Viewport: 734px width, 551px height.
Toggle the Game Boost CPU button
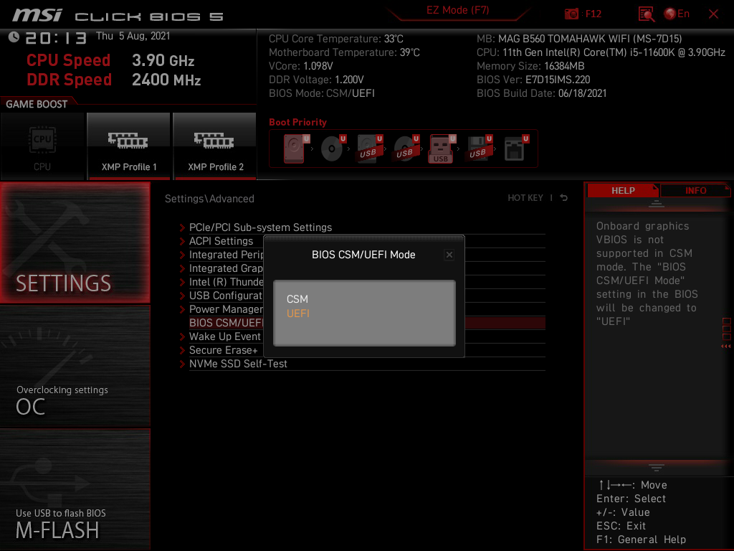[x=42, y=146]
